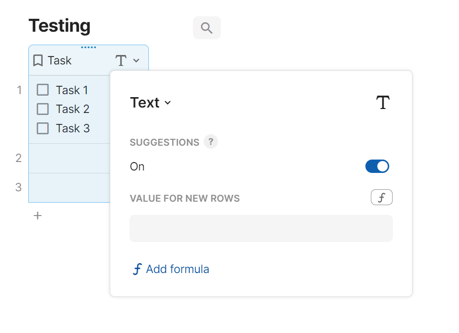Select row number 2
The width and height of the screenshot is (459, 333).
coord(19,158)
